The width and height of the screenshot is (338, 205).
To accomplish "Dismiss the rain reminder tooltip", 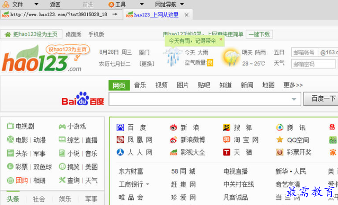I will [221, 39].
